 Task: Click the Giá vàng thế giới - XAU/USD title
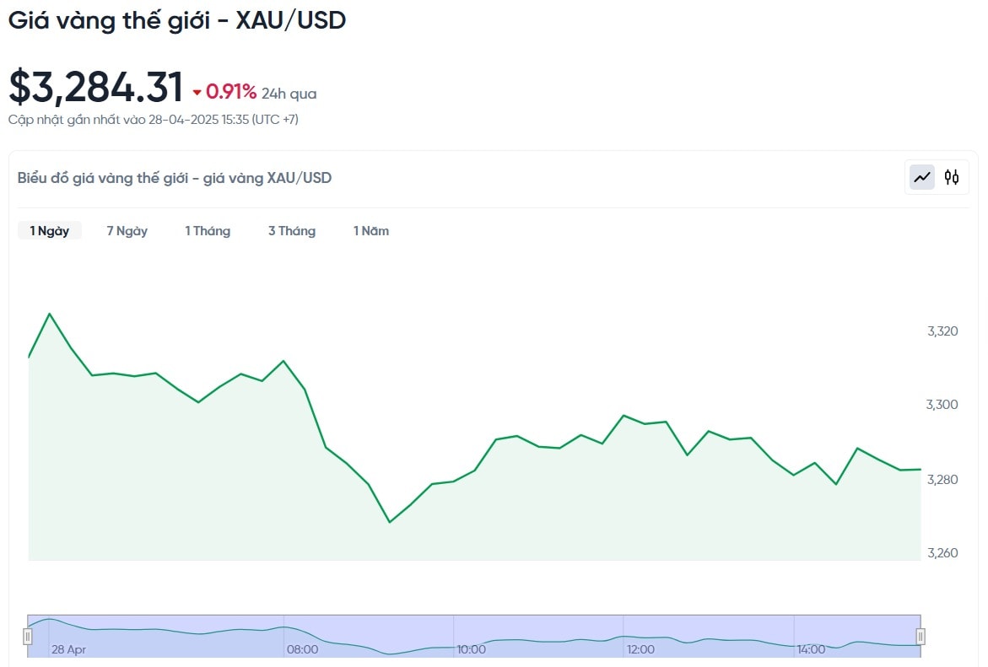(177, 20)
